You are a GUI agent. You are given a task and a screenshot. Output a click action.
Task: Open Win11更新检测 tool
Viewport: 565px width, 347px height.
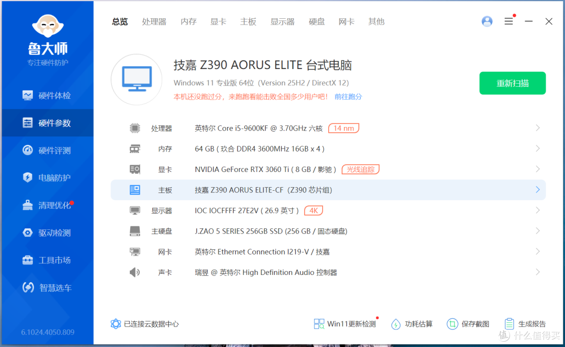point(345,323)
